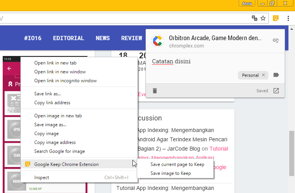295x193 pixels.
Task: Choose Save image to Keep
Action: pos(175,173)
